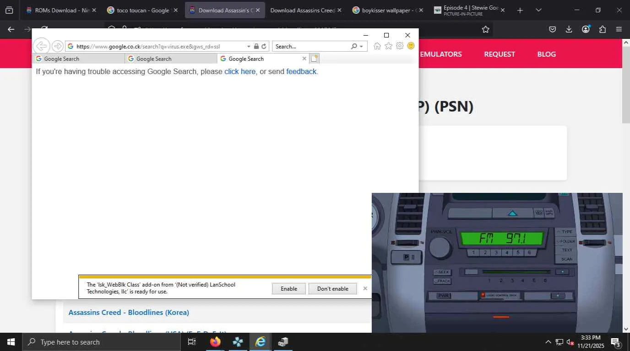
Task: Click the lock security icon in IE address bar
Action: pos(256,46)
